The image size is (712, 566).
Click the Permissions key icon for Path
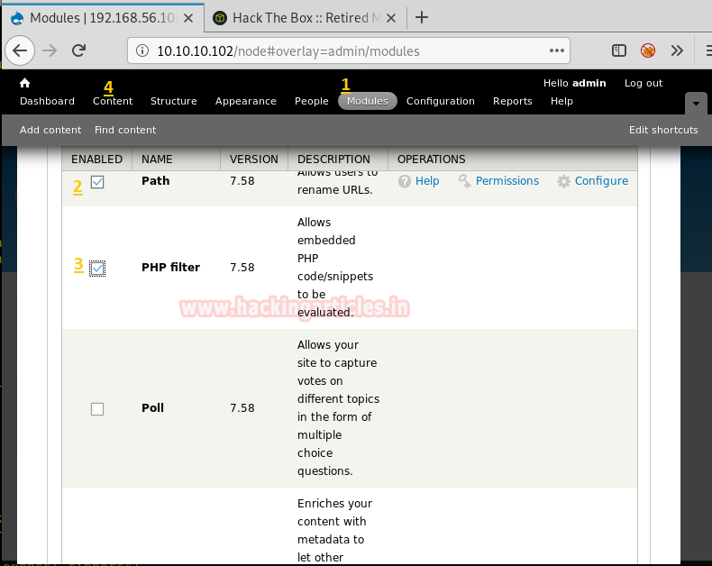click(x=464, y=181)
